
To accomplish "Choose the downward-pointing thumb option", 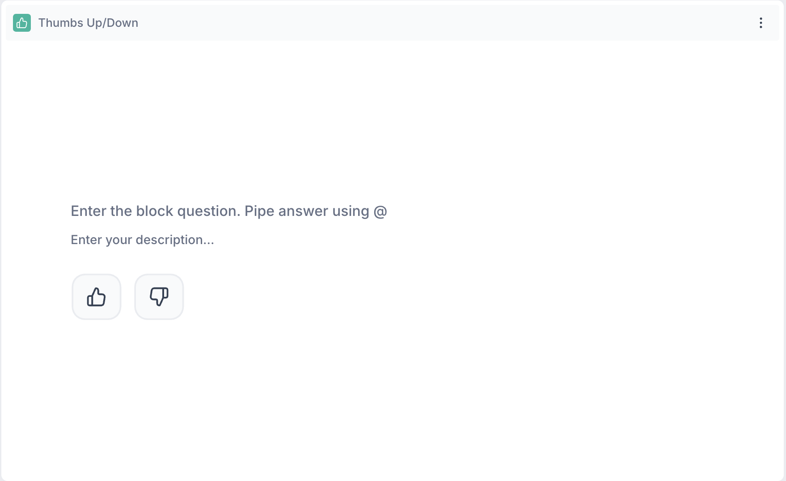I will 159,297.
